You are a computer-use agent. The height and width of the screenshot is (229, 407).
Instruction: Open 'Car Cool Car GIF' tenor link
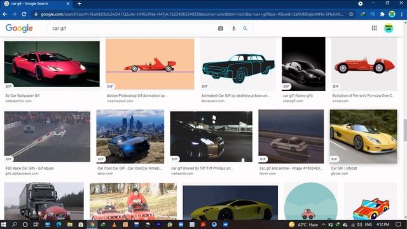click(129, 168)
